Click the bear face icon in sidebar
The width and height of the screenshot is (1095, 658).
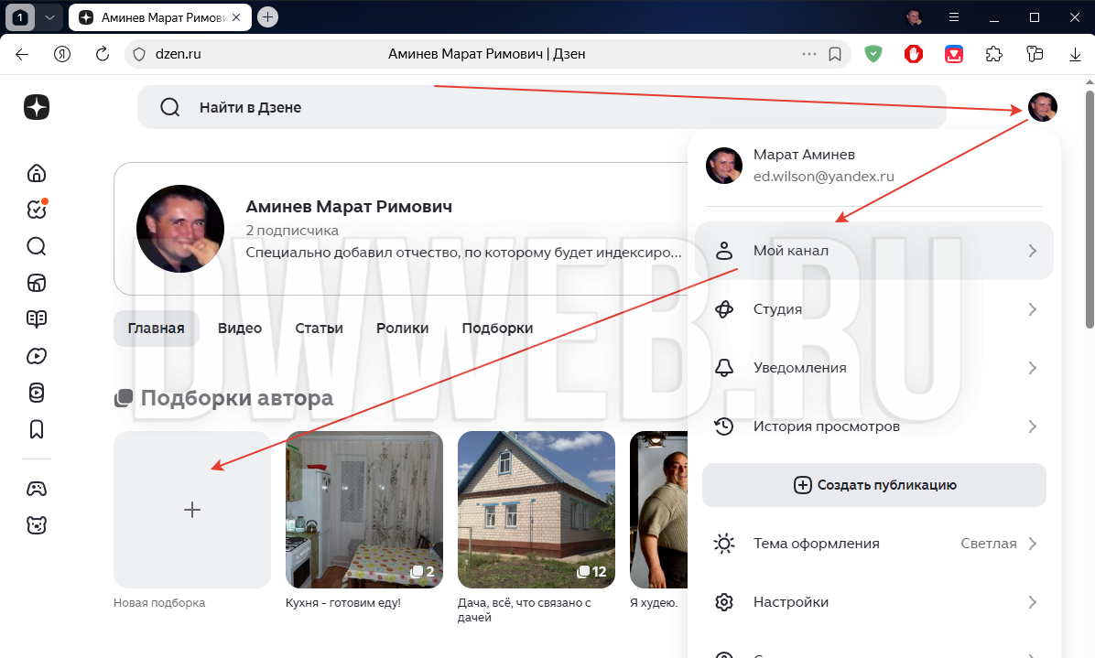pos(37,525)
